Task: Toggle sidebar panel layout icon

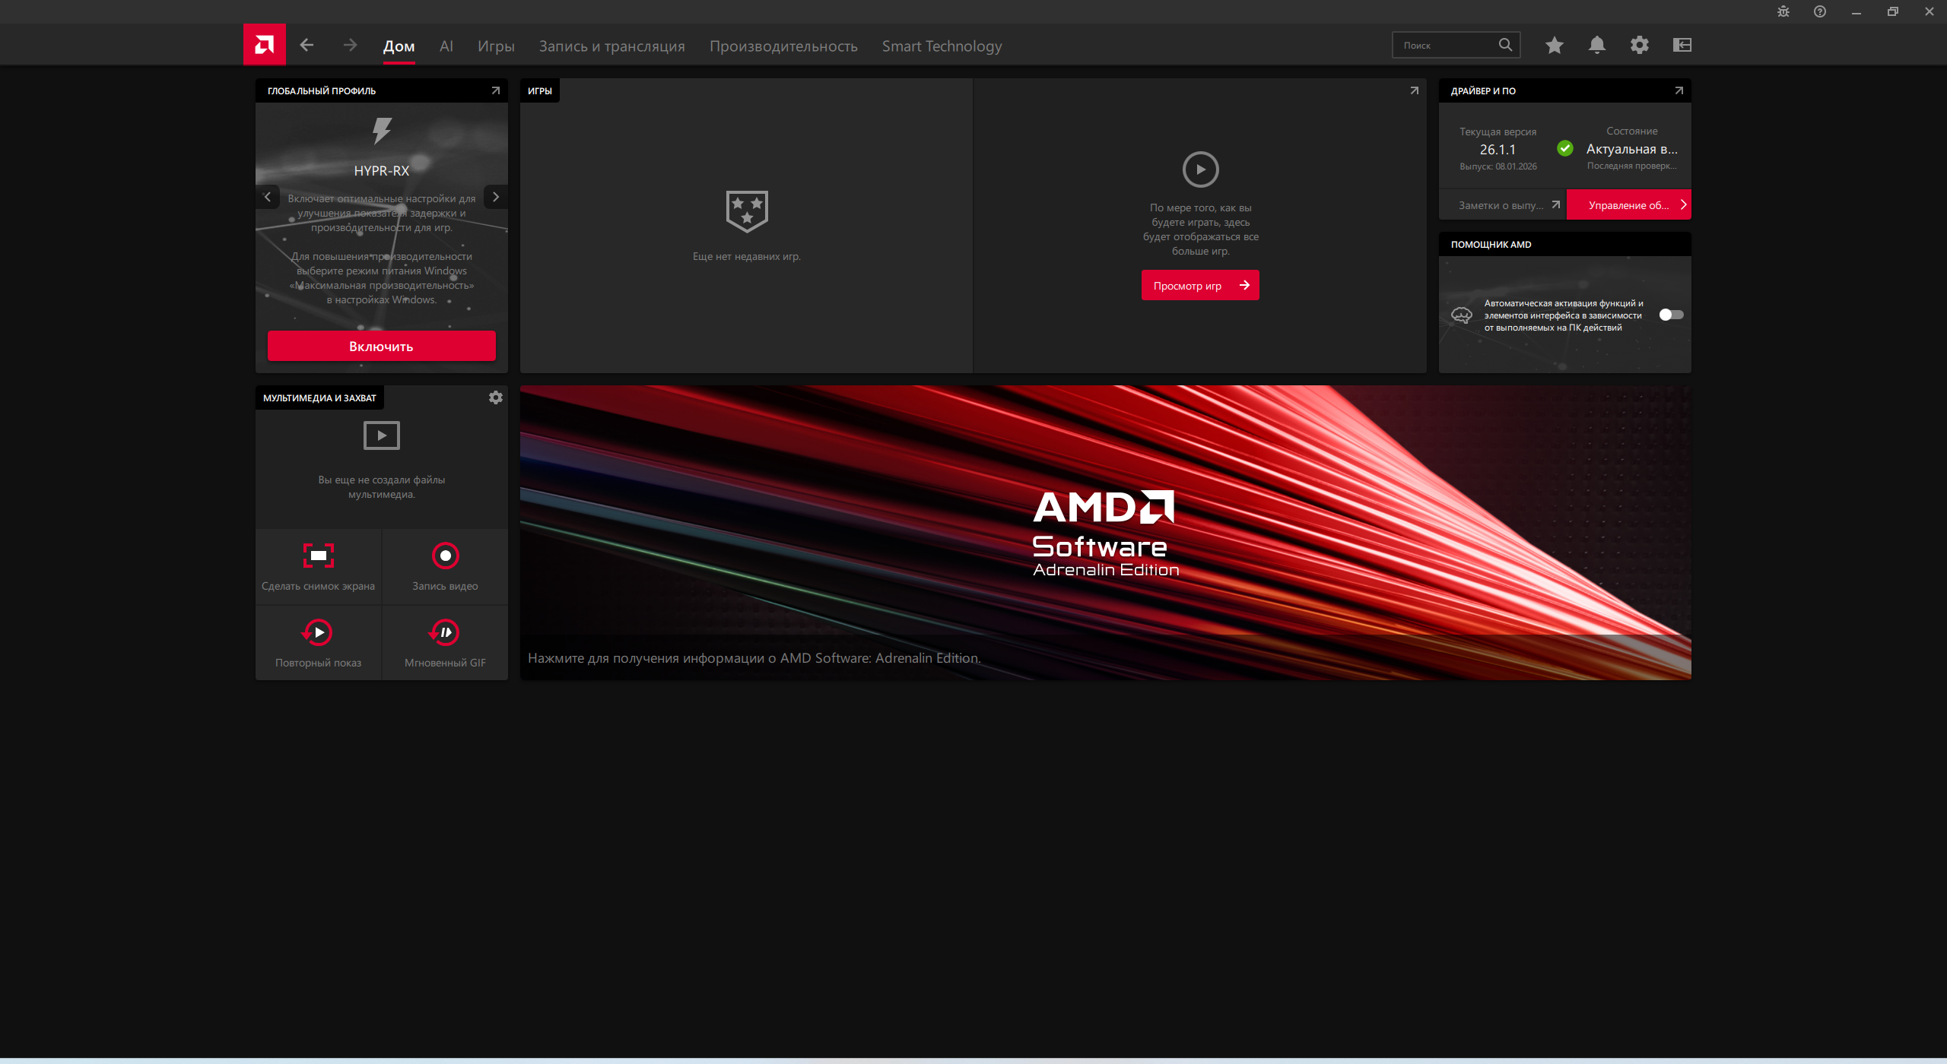Action: 1682,46
